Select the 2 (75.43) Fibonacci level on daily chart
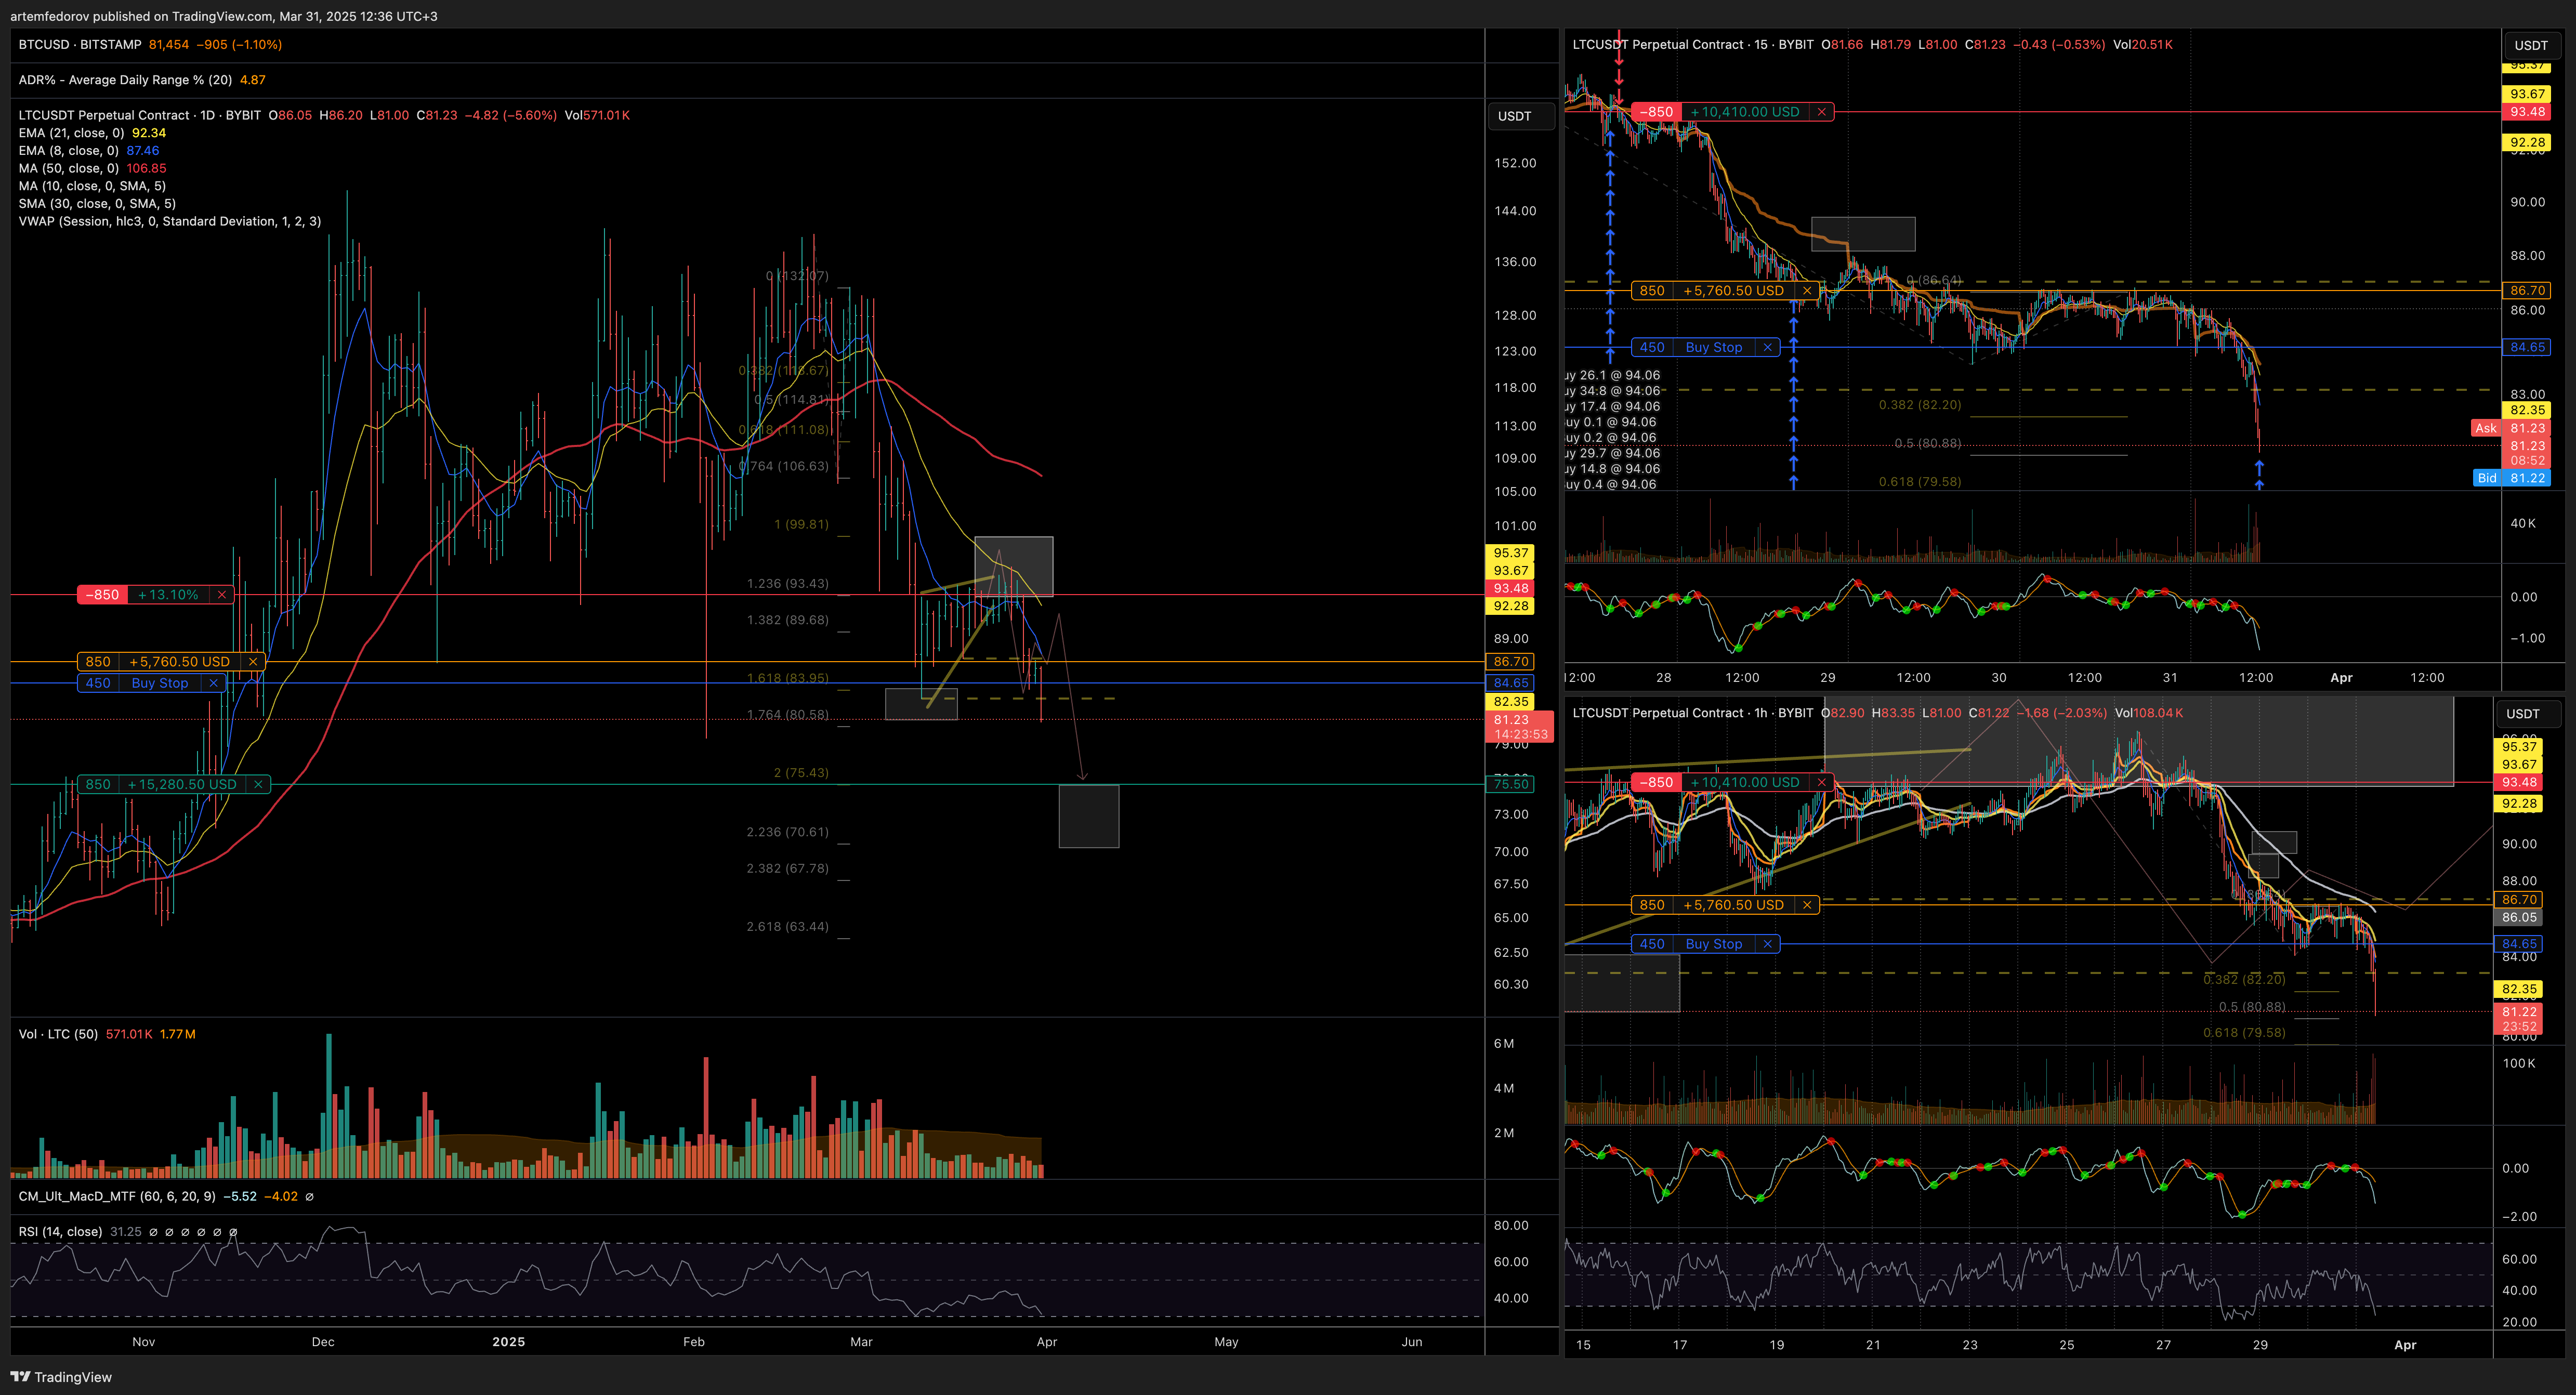 pos(801,773)
